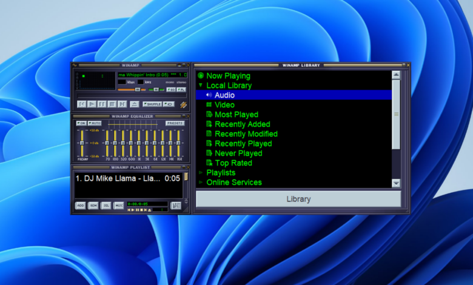Click the Eject (open file) button

coord(135,104)
